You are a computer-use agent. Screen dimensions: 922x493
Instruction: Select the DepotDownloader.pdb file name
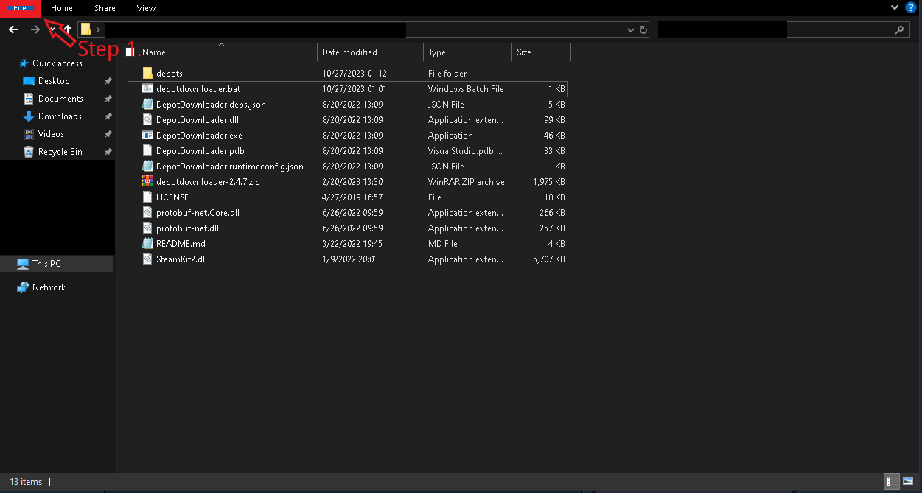[x=199, y=151]
